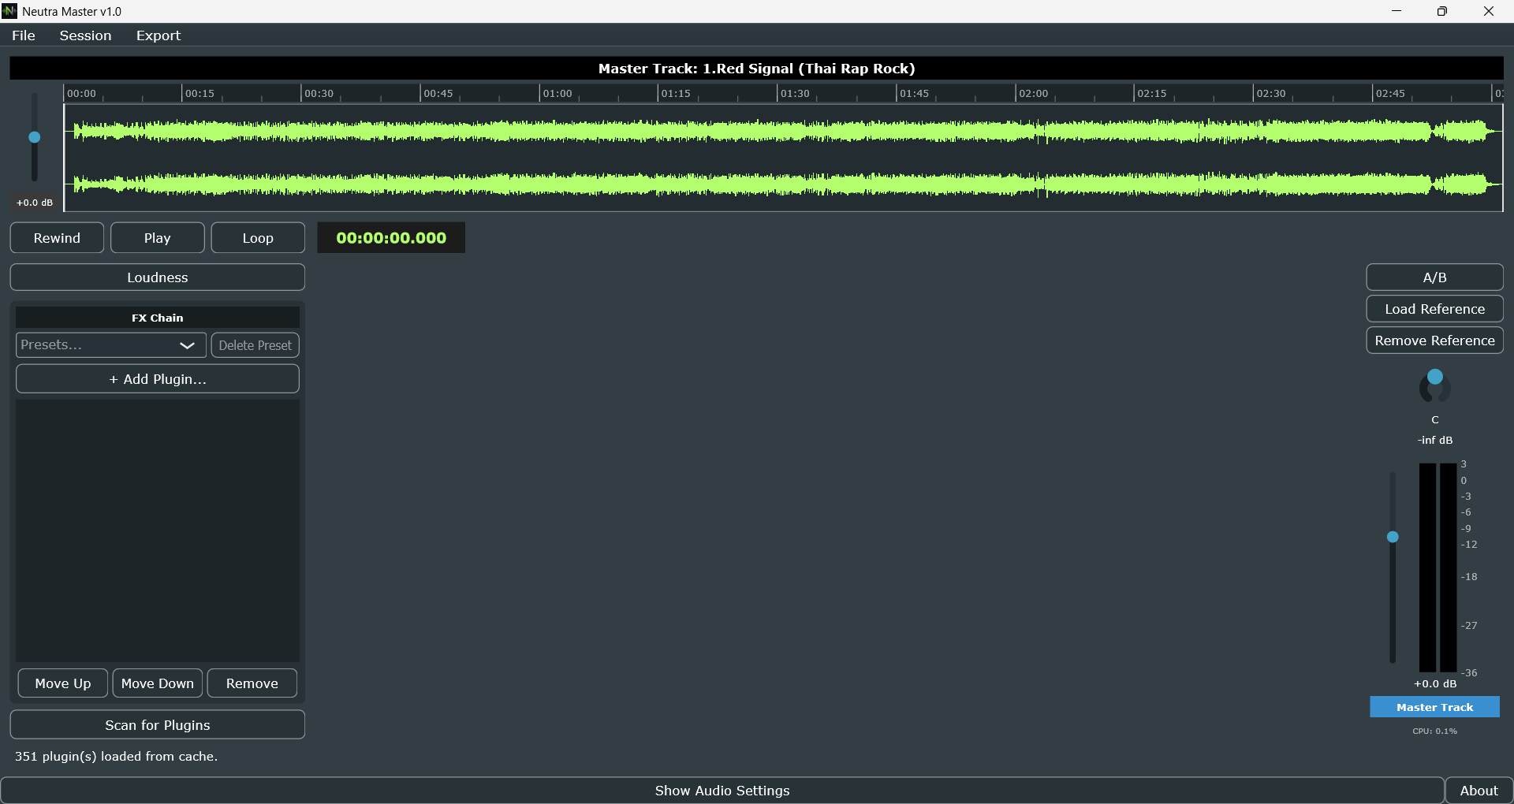Toggle the A/B comparison

coord(1435,277)
